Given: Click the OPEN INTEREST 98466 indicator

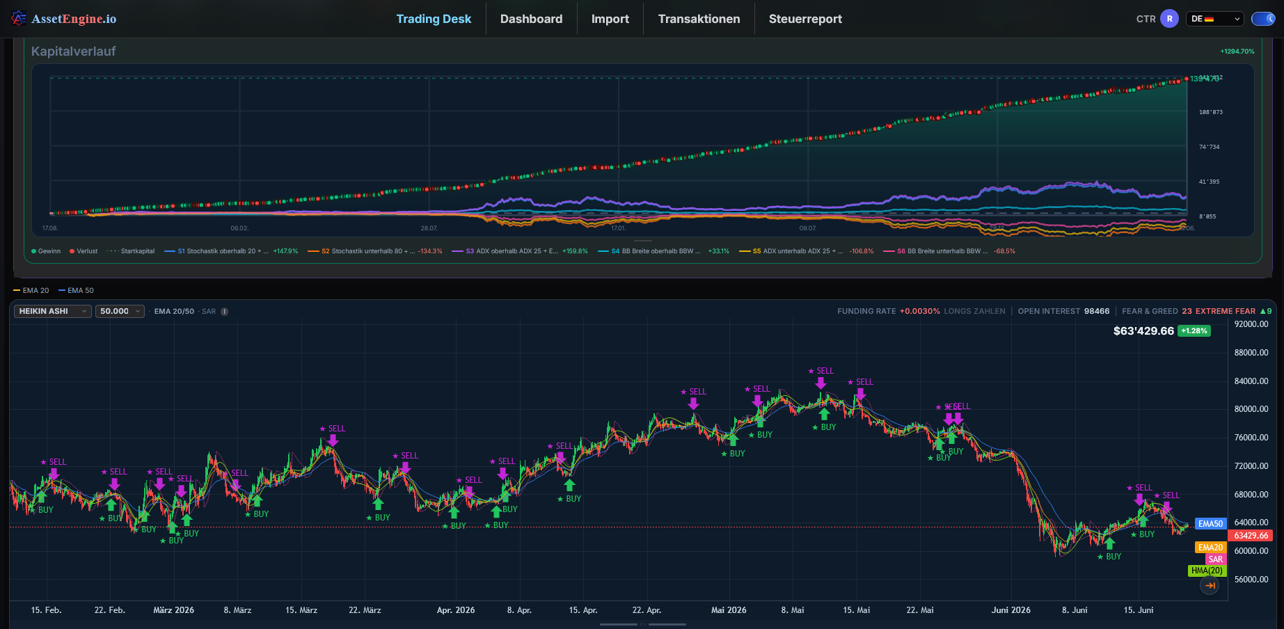Looking at the screenshot, I should coord(1063,312).
